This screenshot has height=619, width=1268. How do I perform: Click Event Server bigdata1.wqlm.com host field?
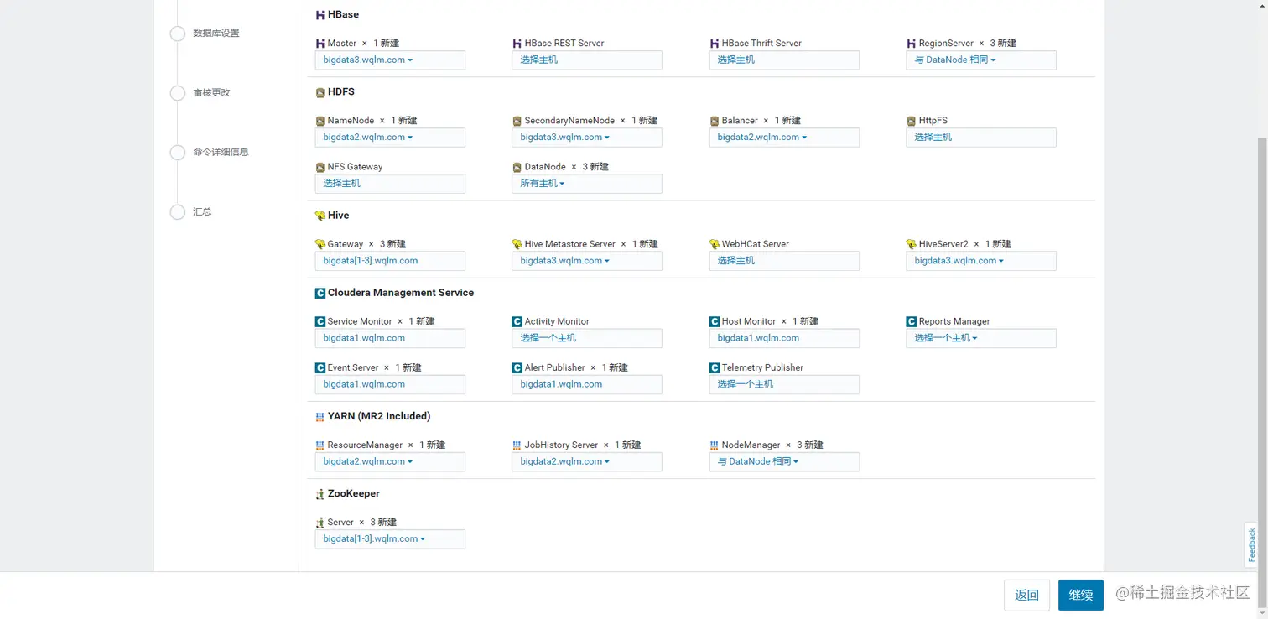390,384
